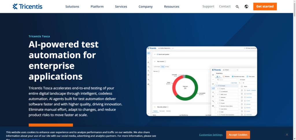Open Builder Regression dropdown in screenshot

tap(166, 48)
